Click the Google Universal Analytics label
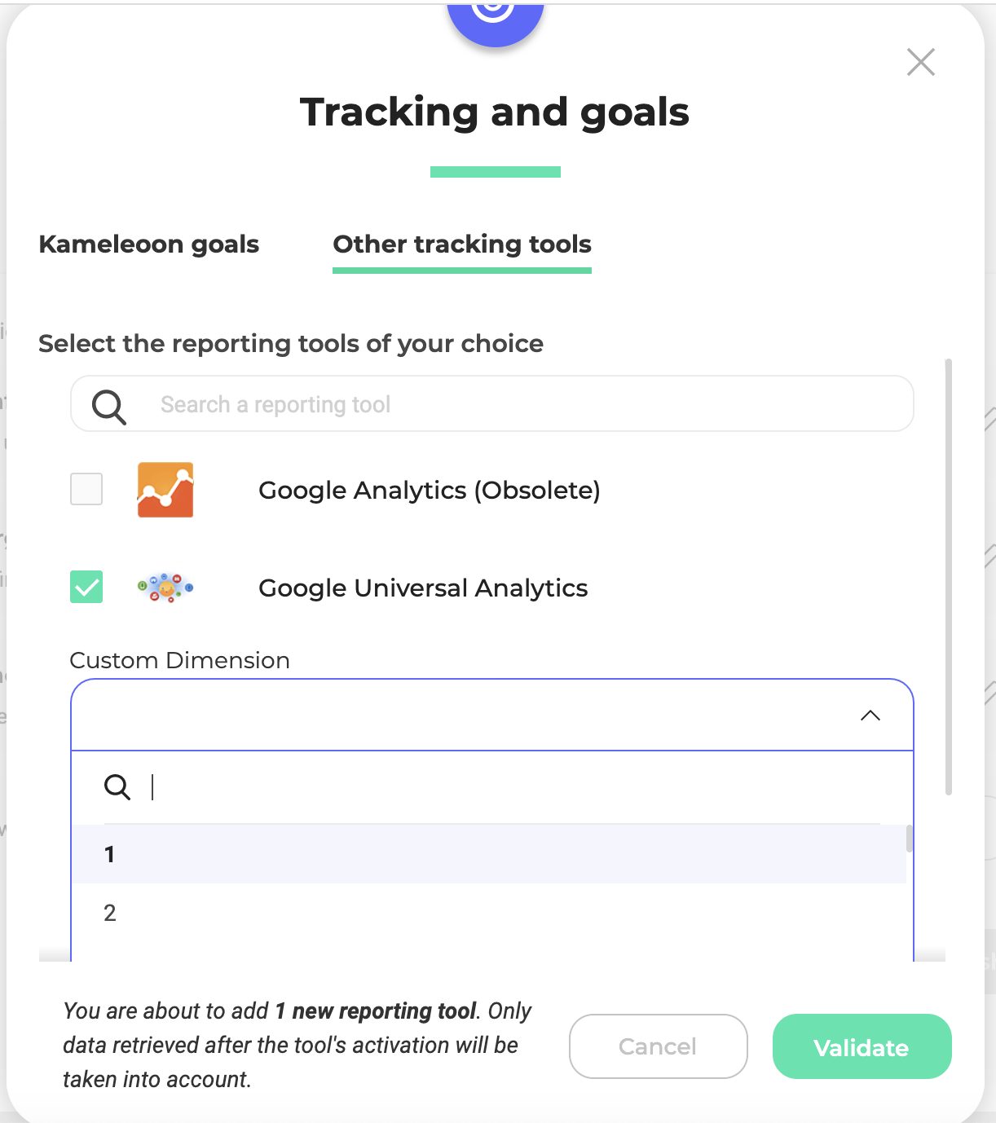 [x=423, y=588]
